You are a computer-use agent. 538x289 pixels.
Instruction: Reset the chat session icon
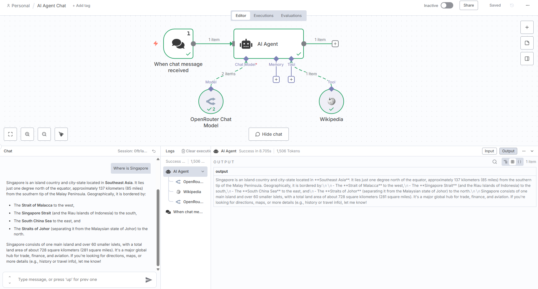(154, 151)
